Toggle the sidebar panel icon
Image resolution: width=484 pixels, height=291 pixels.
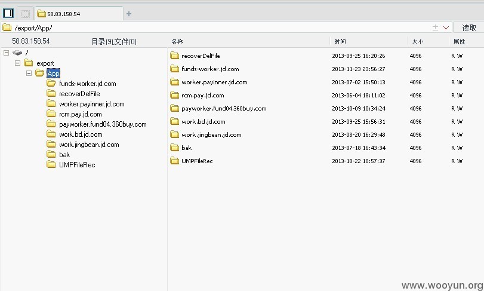point(8,13)
